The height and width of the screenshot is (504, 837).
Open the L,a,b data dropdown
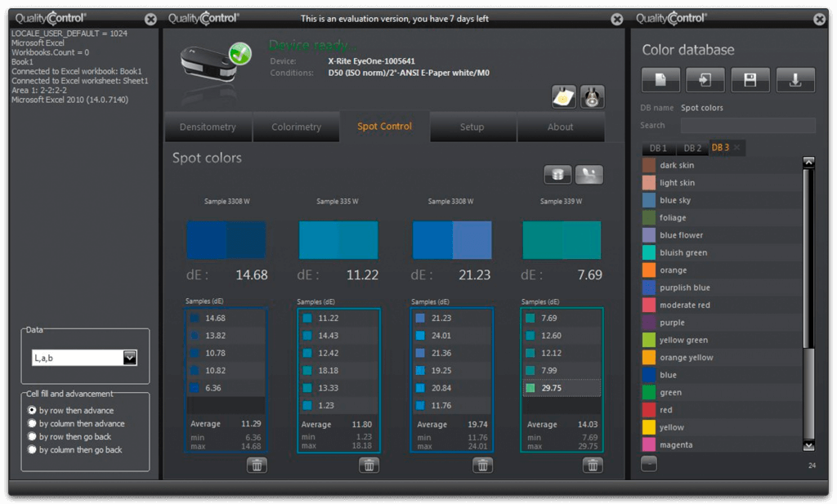click(129, 358)
